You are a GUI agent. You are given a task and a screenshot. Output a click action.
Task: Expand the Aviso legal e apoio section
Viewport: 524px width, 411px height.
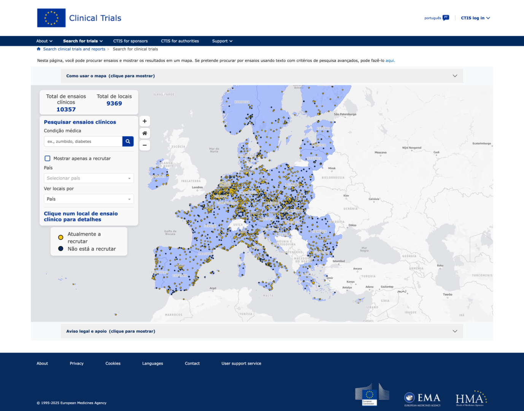pyautogui.click(x=262, y=331)
